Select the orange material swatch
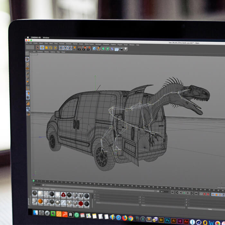This screenshot has width=225, height=225. (x=40, y=201)
